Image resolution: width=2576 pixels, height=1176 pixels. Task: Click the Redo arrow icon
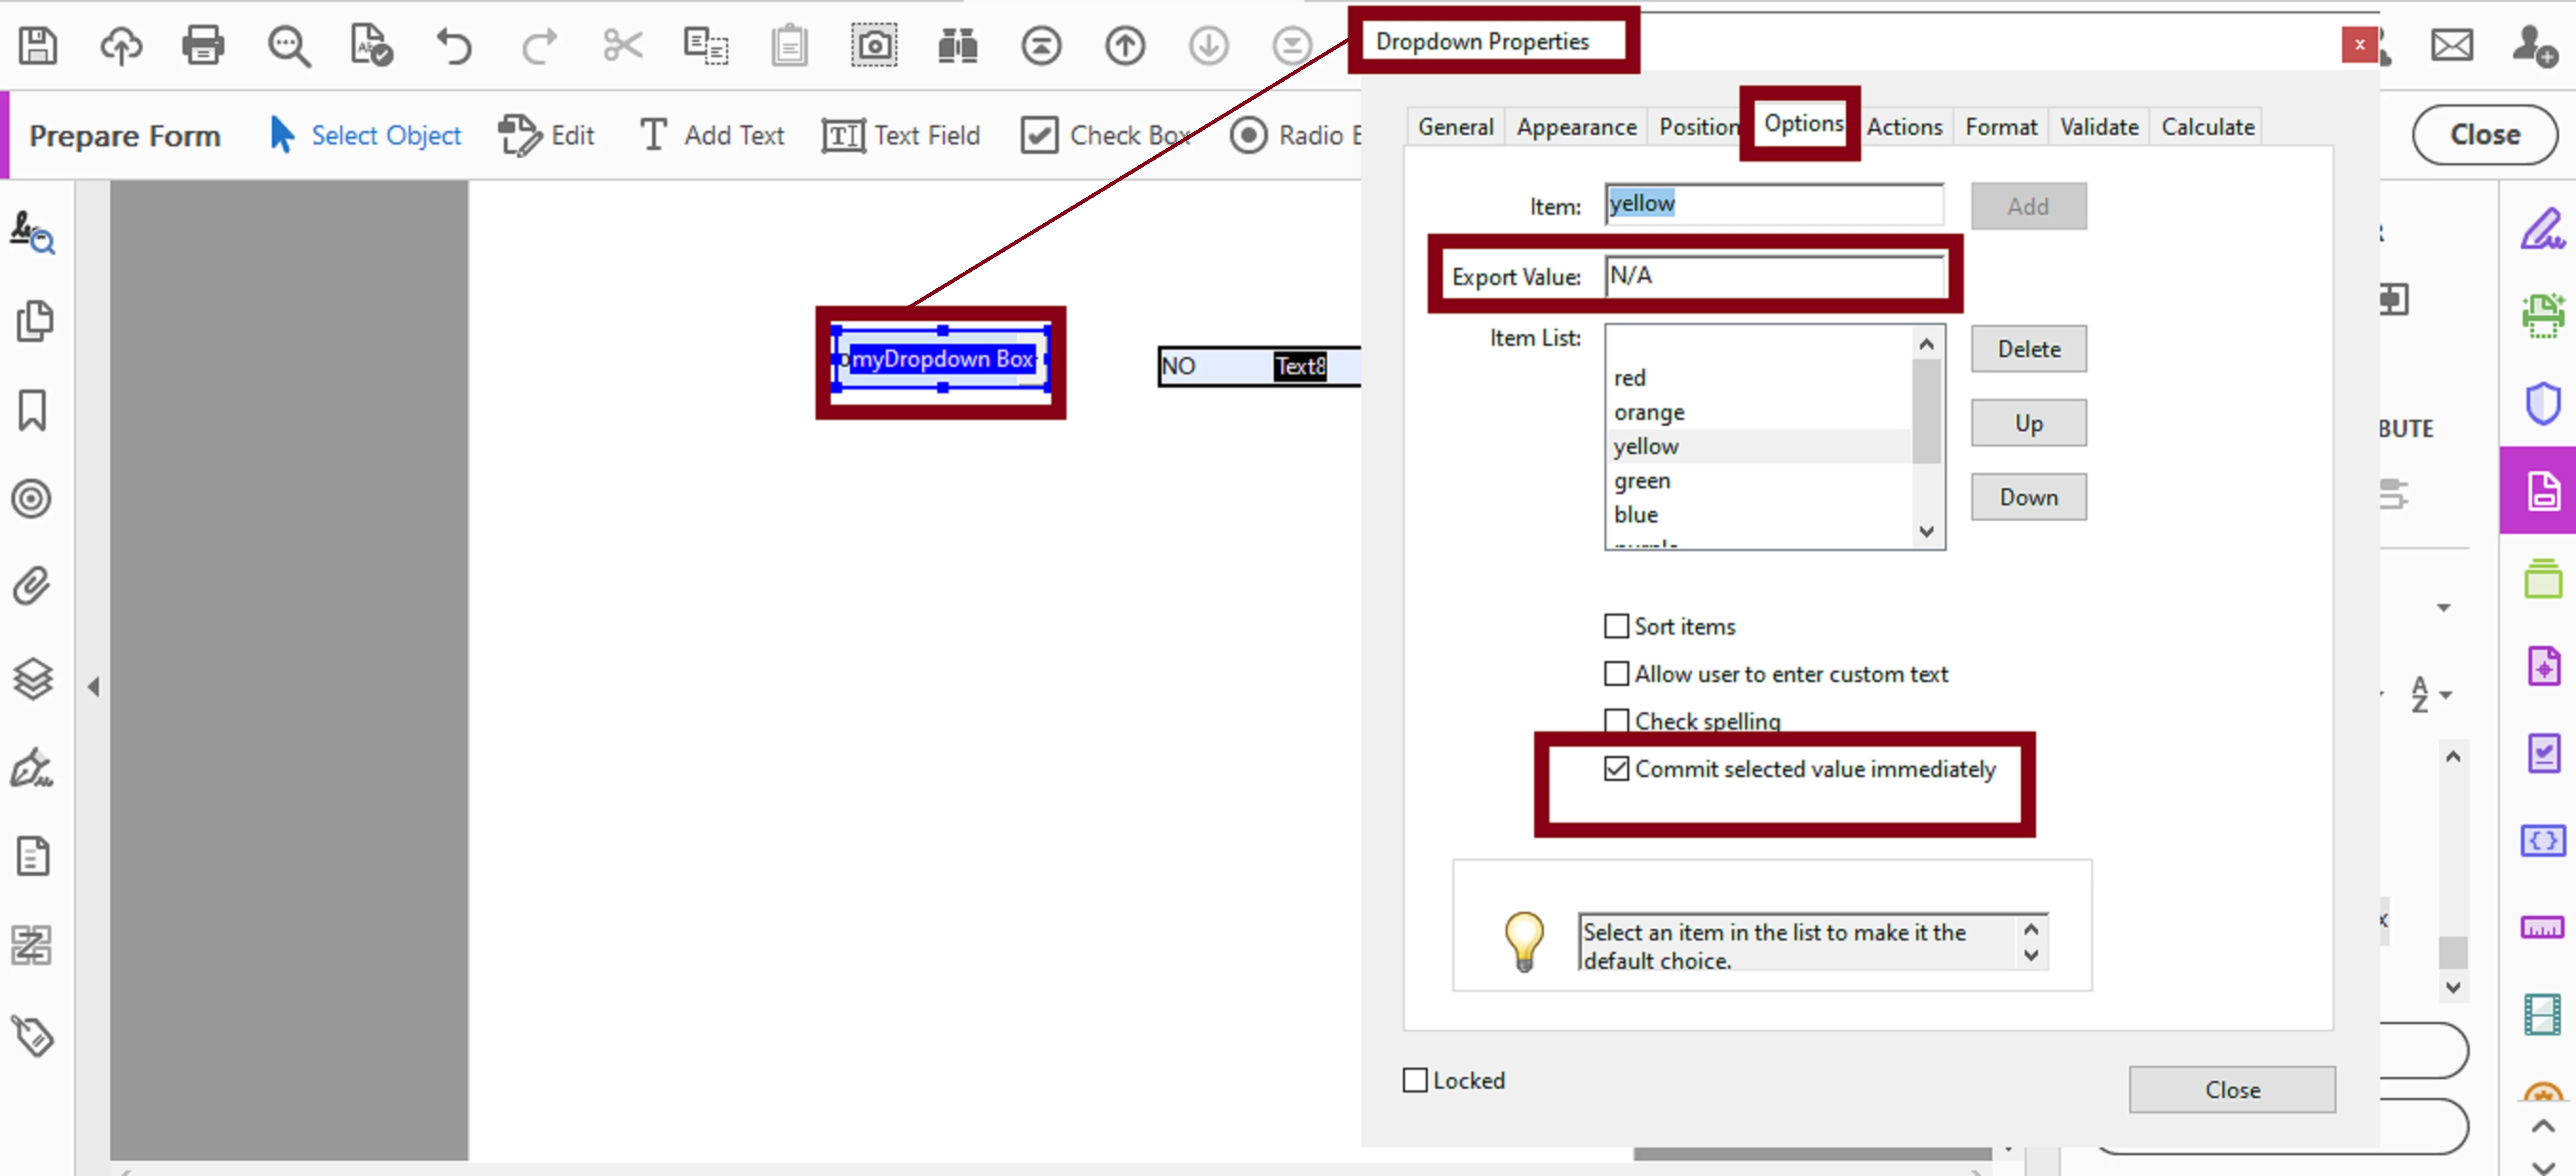[x=539, y=45]
